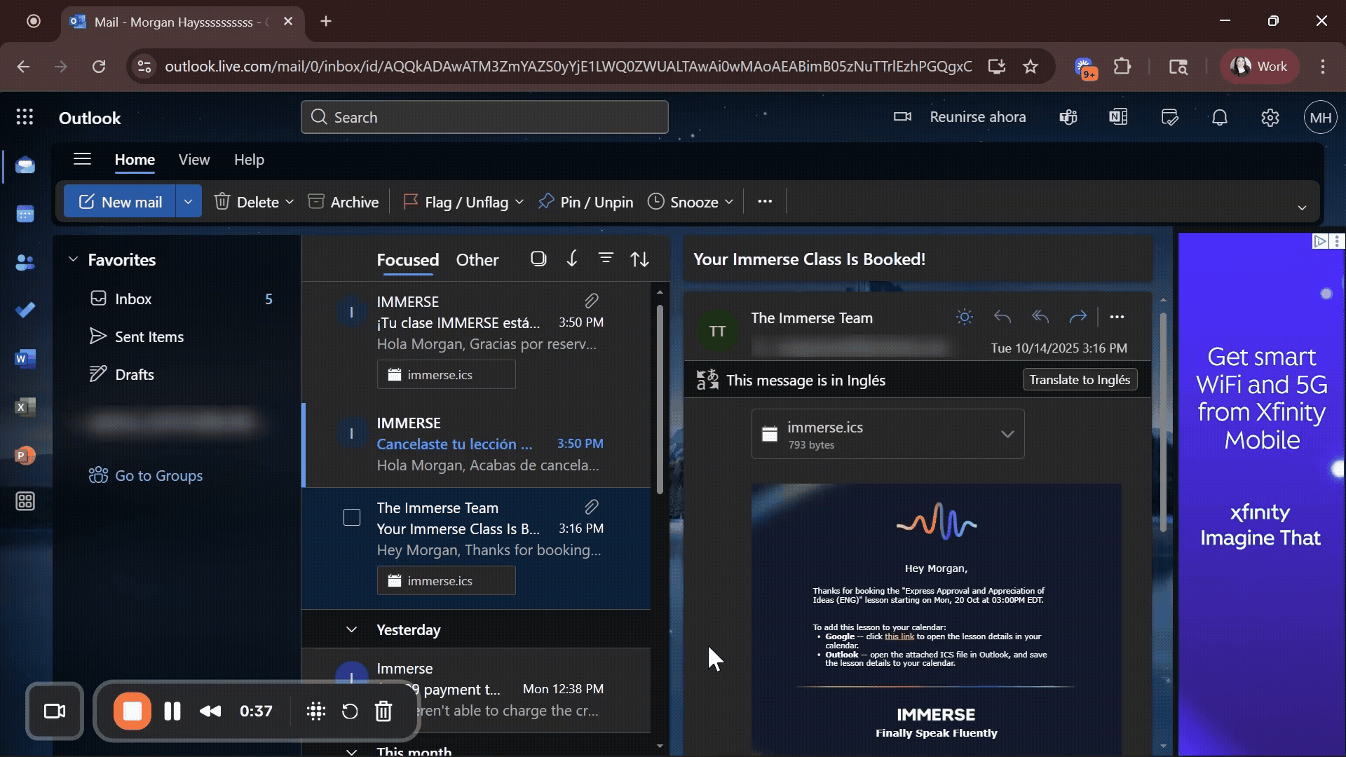Open the To Do checkmark app

[25, 310]
